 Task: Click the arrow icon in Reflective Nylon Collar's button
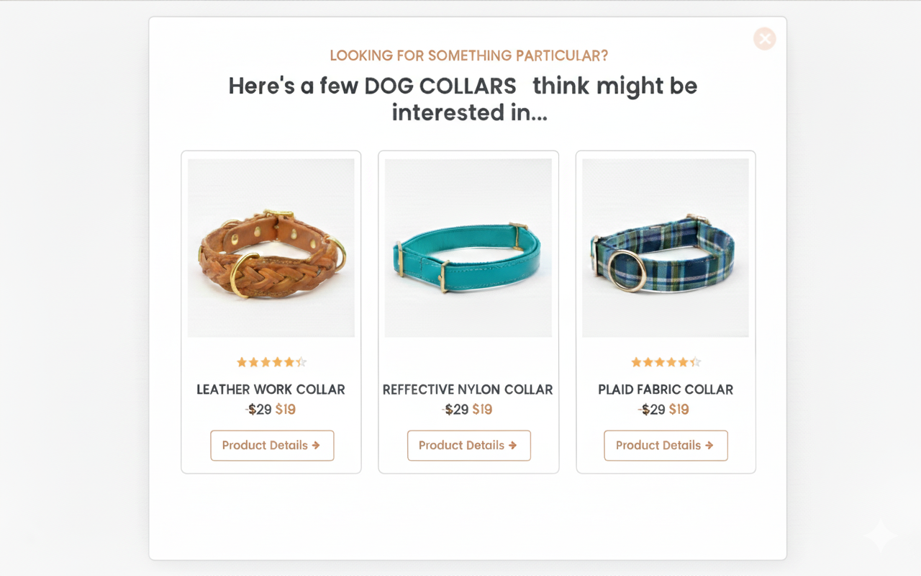point(513,445)
